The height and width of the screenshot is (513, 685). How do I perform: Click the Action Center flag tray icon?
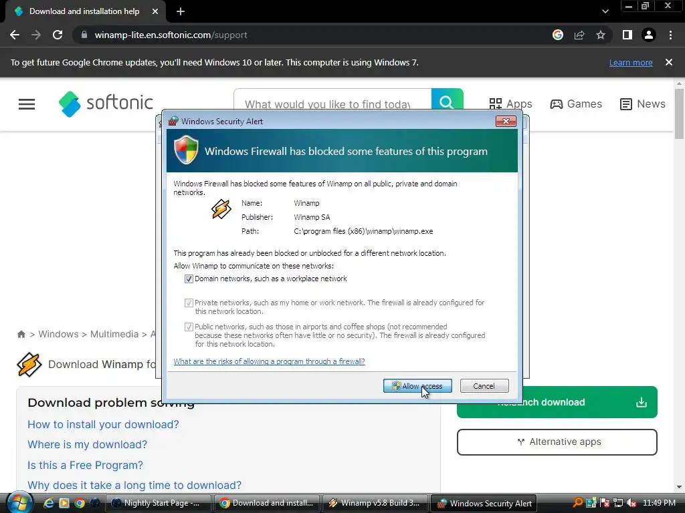pos(605,503)
